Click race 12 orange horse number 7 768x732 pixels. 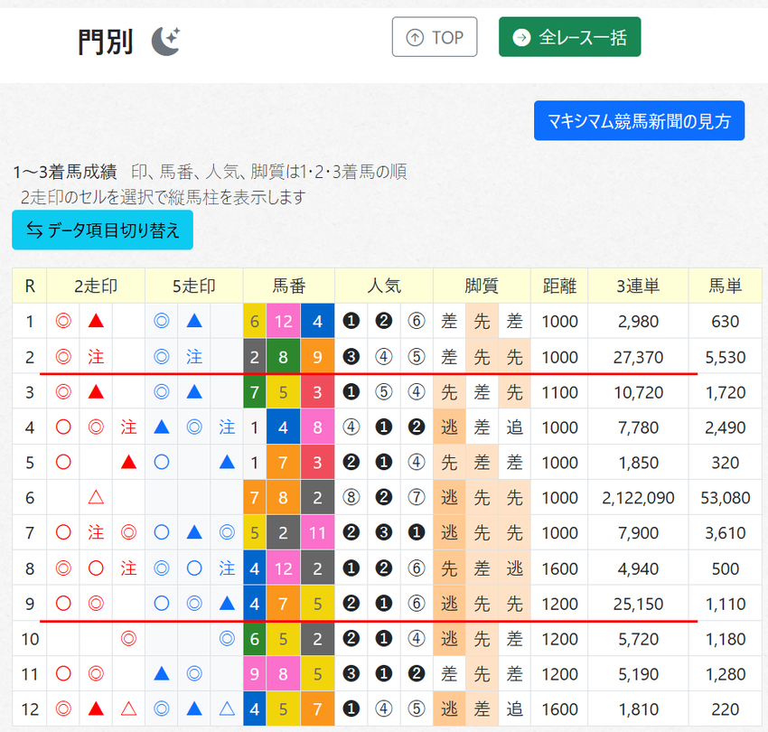(x=317, y=709)
